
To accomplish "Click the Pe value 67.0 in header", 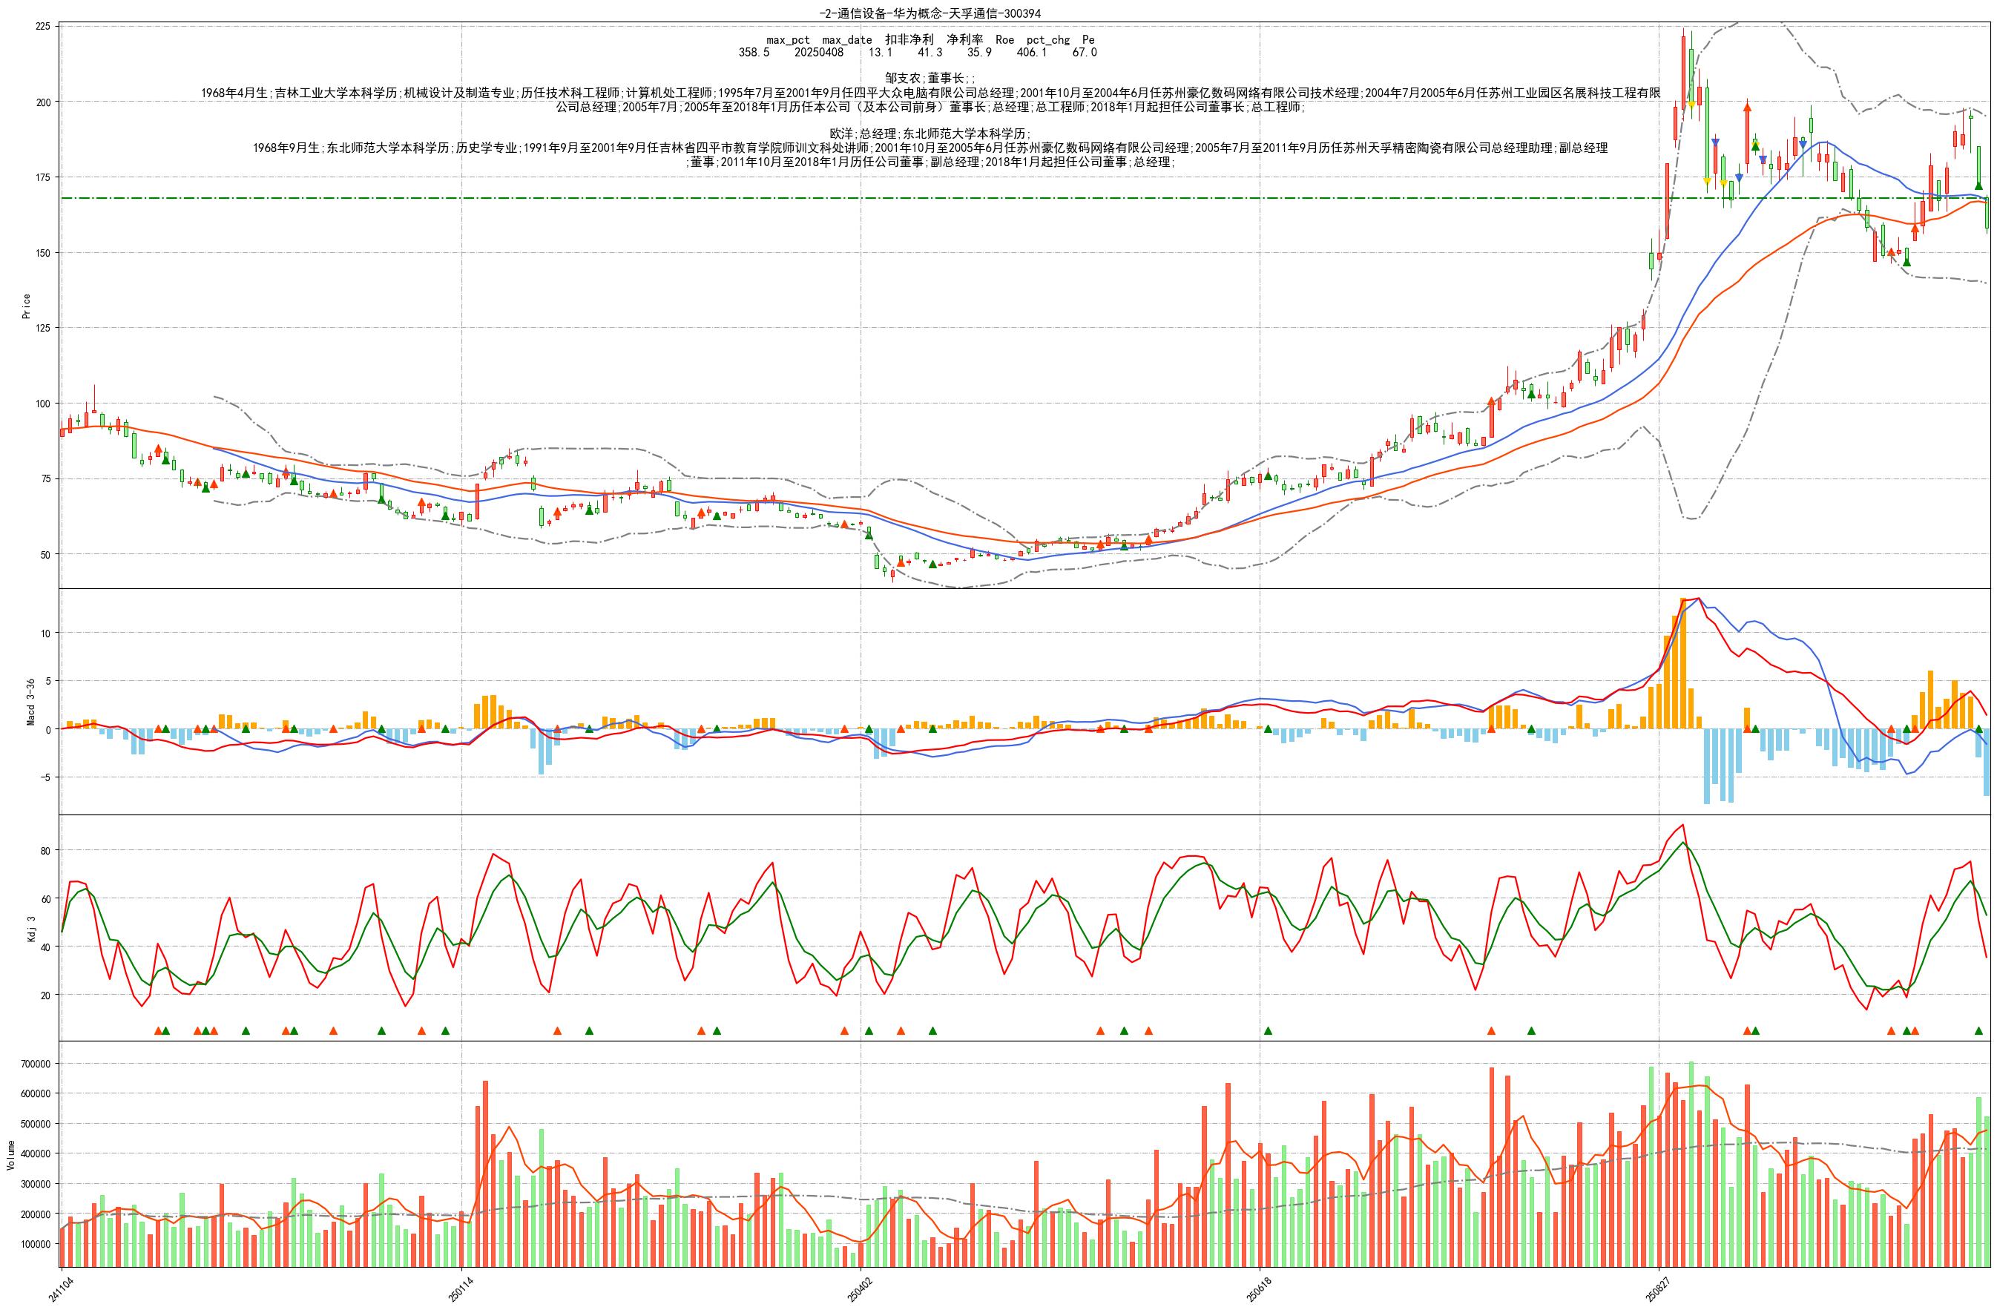I will point(1084,52).
